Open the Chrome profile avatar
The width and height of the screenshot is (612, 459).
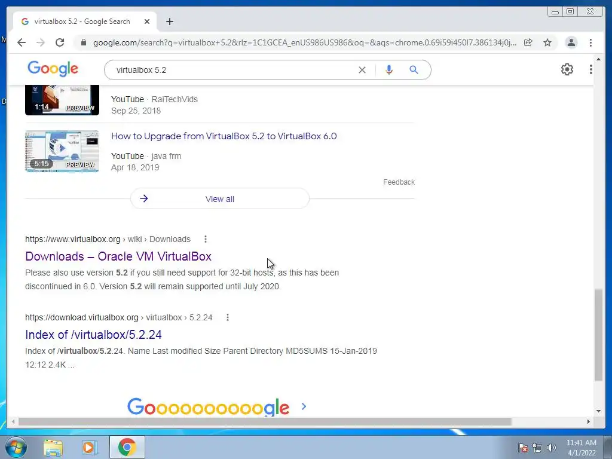(x=571, y=42)
